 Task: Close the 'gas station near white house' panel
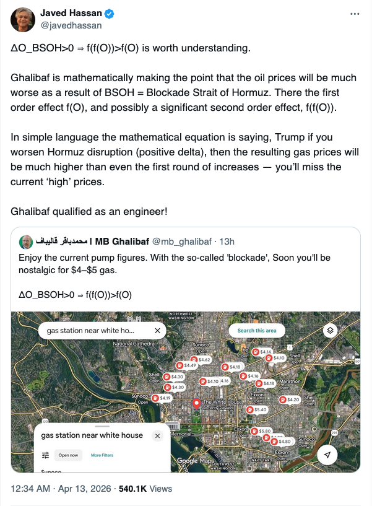157,435
